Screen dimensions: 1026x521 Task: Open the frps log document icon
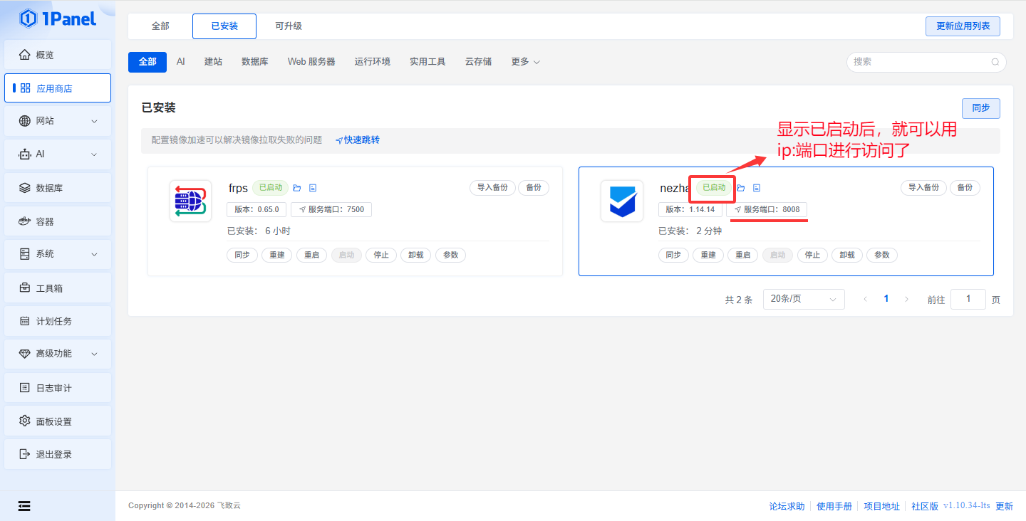pos(313,188)
